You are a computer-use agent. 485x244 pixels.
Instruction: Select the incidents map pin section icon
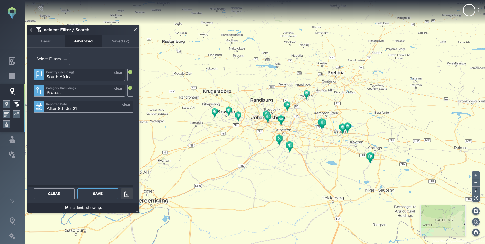pyautogui.click(x=12, y=91)
